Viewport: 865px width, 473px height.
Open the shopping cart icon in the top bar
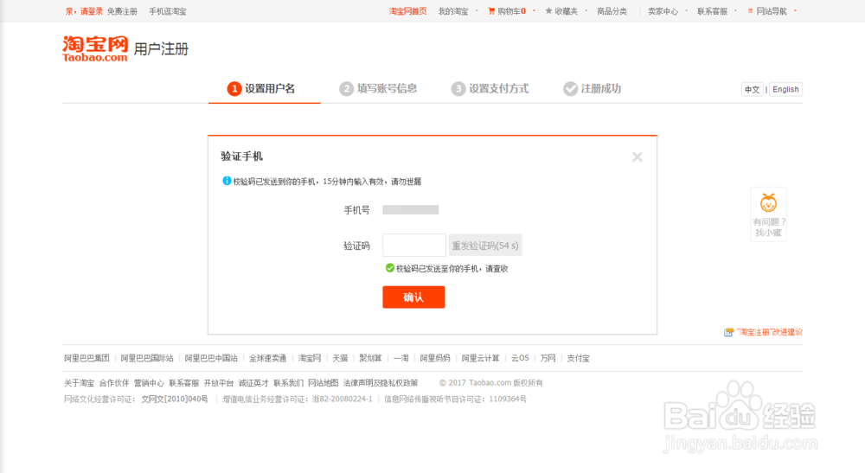(491, 11)
